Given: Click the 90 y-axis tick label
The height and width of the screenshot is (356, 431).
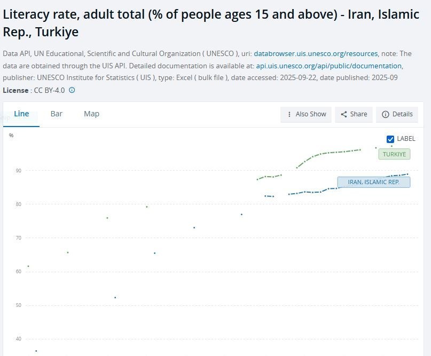Looking at the screenshot, I should point(18,171).
